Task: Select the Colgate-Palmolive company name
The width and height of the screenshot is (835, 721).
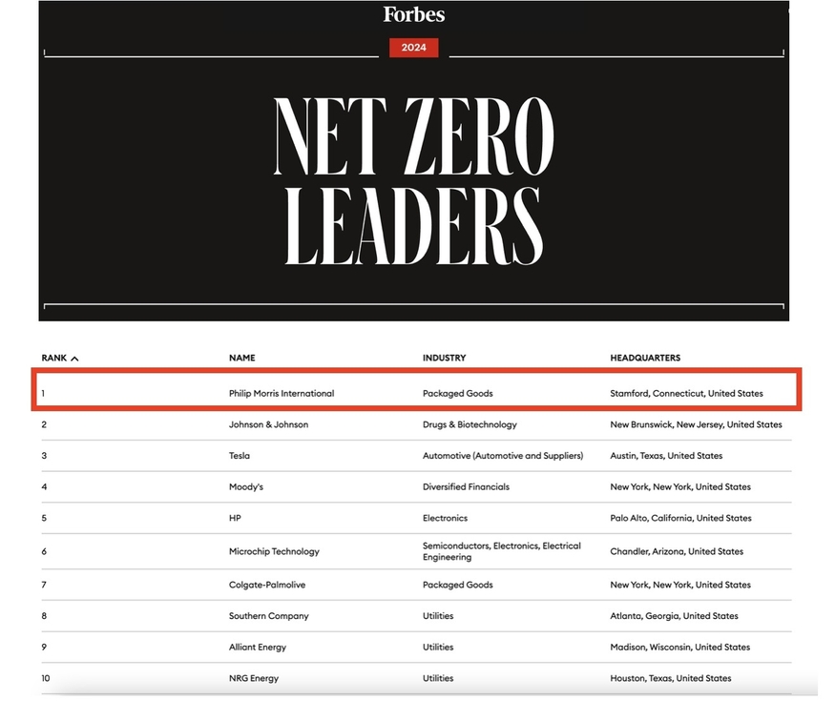Action: 267,585
